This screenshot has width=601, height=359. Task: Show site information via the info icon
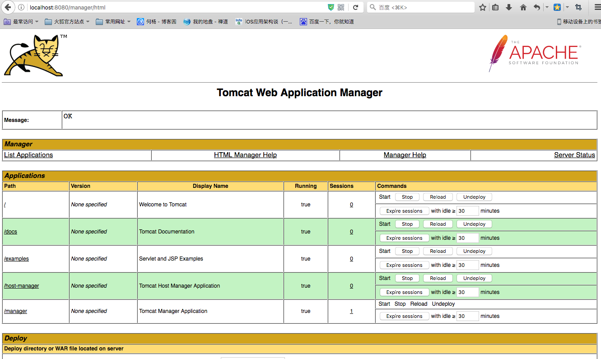coord(21,7)
